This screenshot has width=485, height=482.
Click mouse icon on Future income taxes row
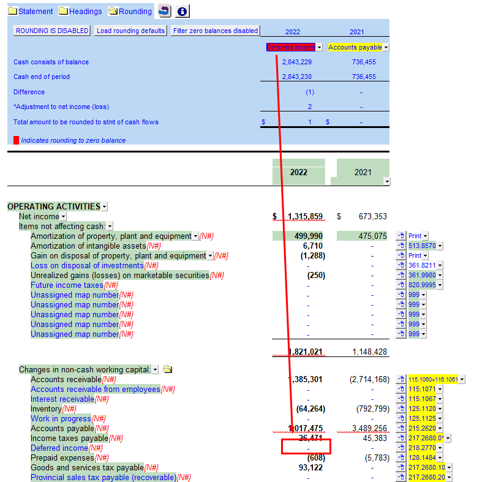click(x=401, y=285)
